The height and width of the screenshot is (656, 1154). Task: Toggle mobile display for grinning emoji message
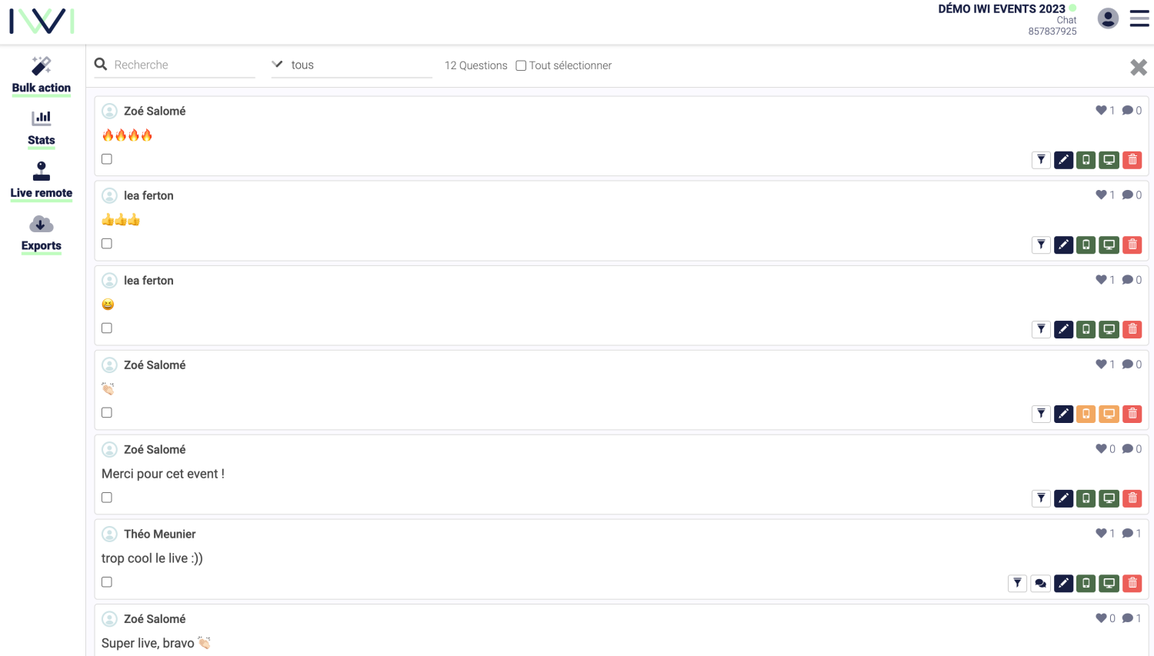[1086, 329]
